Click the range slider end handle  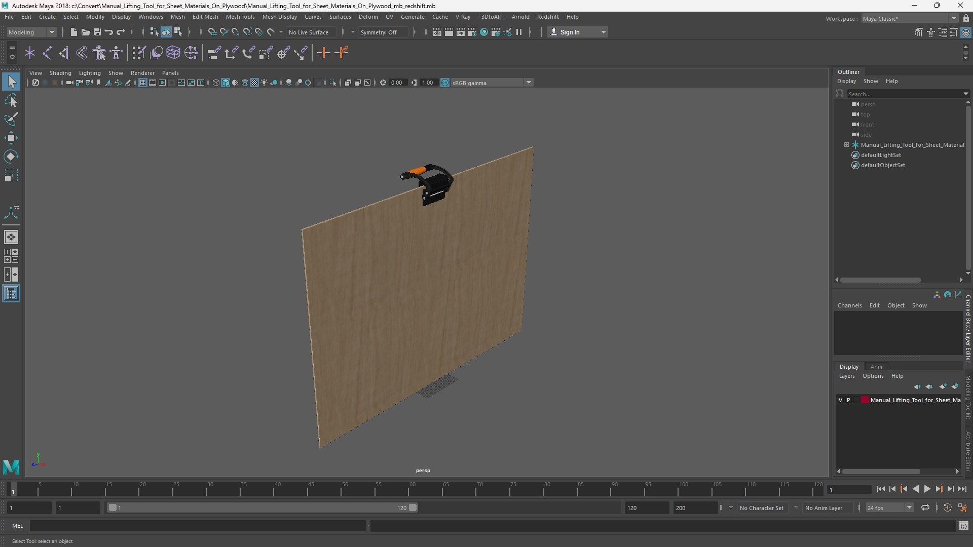413,507
